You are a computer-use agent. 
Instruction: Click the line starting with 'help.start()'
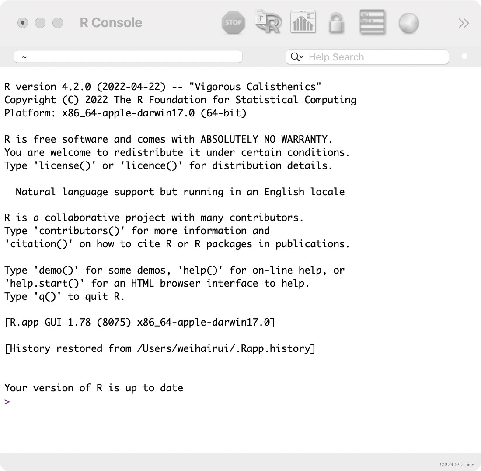[x=157, y=283]
